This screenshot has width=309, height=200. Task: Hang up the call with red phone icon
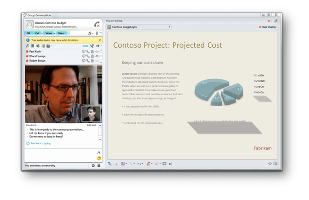pos(97,24)
